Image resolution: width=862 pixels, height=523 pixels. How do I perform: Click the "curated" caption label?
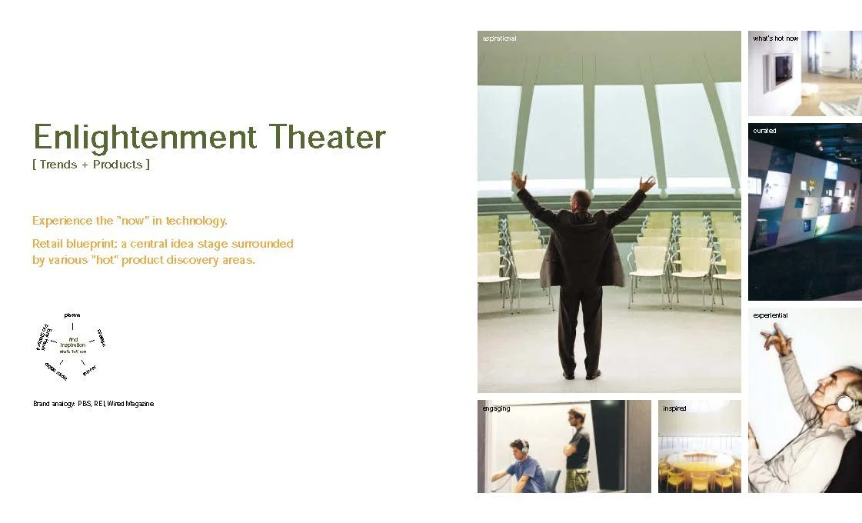[764, 131]
